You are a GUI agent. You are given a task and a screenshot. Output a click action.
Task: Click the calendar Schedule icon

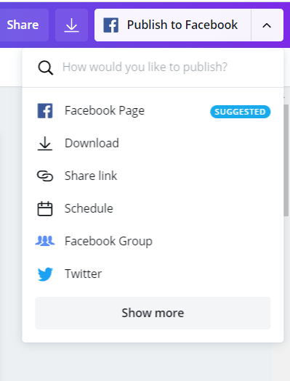coord(45,208)
